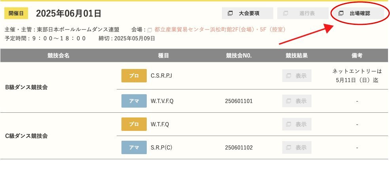Viewport: 390px width, 177px height.
Task: Open the 大会要項 document button
Action: pyautogui.click(x=248, y=13)
